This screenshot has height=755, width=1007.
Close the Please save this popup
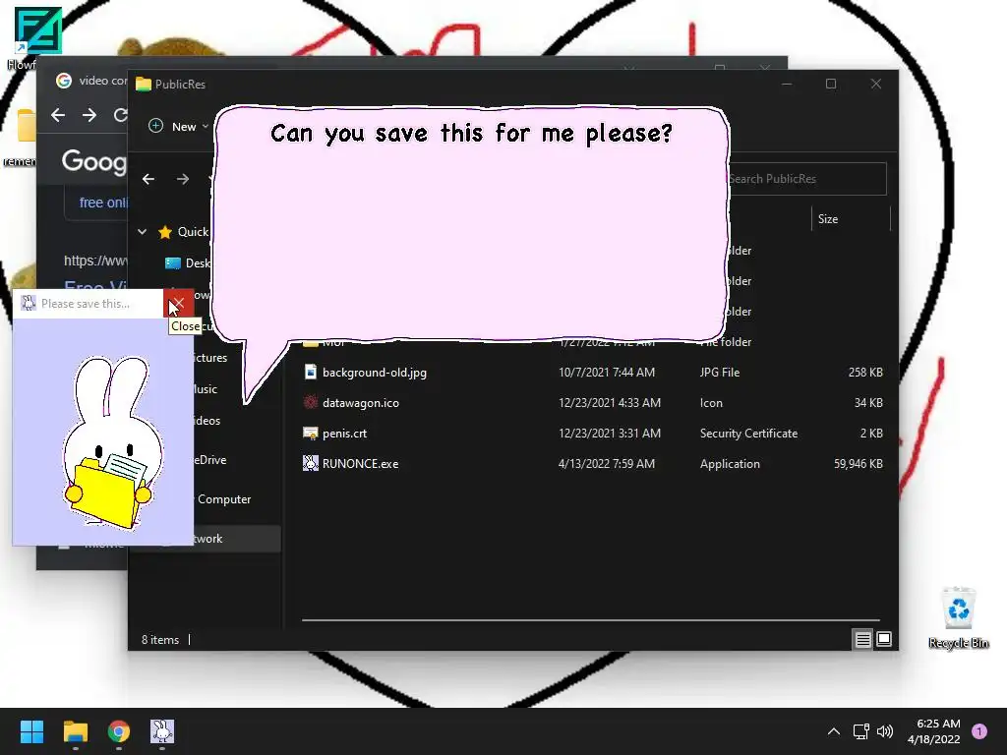click(179, 303)
